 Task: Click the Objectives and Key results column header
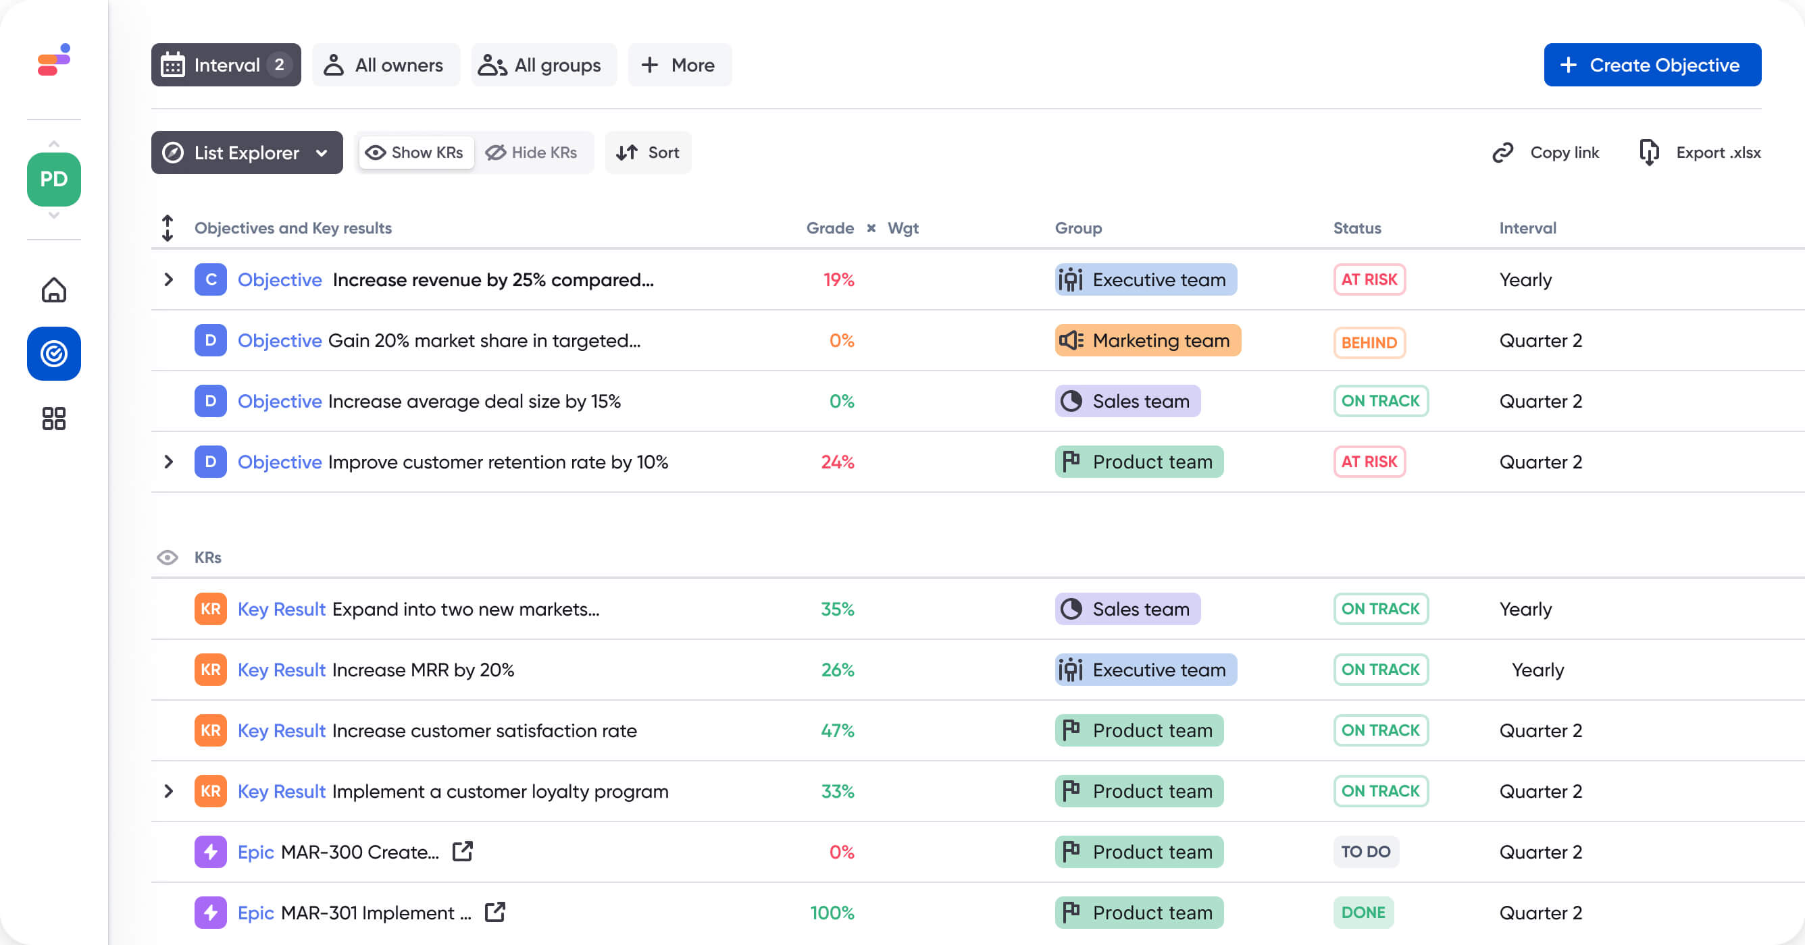point(293,228)
